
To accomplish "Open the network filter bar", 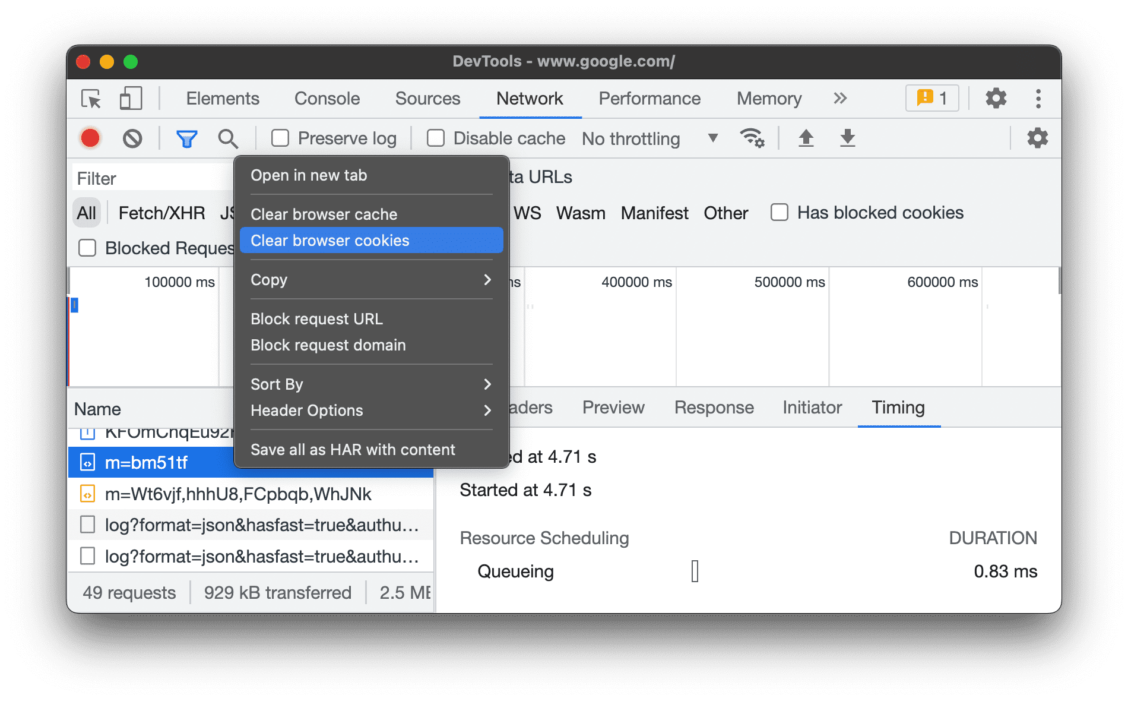I will click(x=186, y=138).
